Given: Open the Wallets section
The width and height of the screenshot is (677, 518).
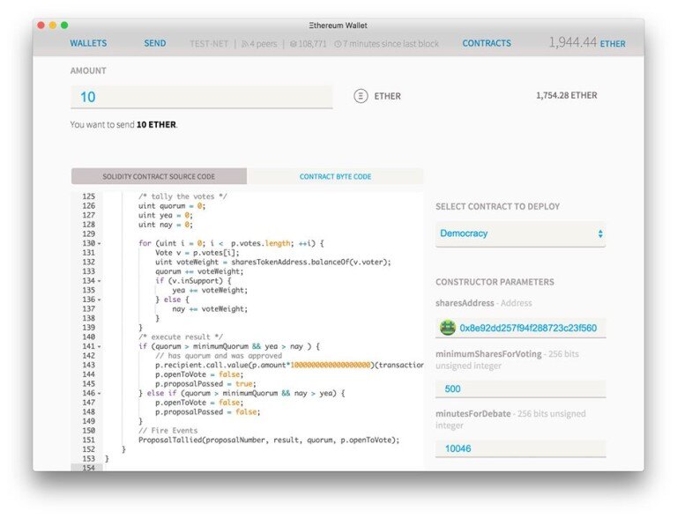Looking at the screenshot, I should coord(88,43).
